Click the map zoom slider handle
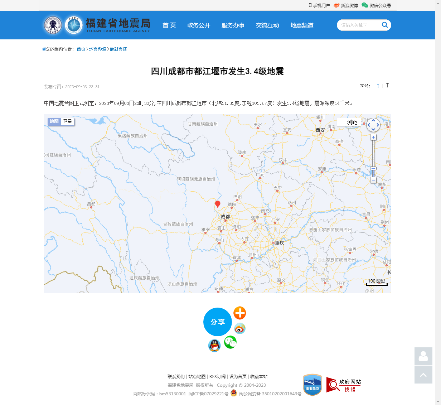 (373, 168)
